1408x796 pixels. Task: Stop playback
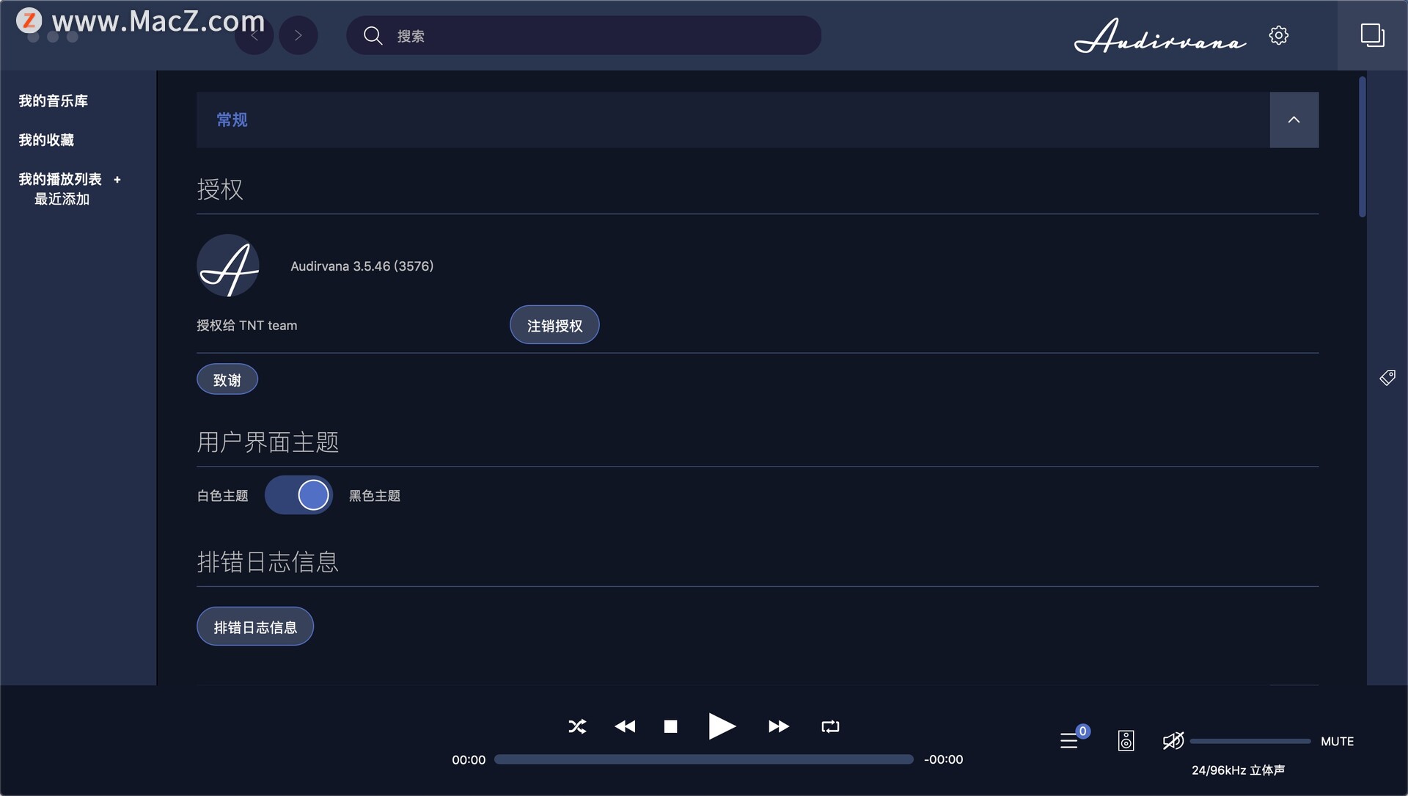(670, 726)
